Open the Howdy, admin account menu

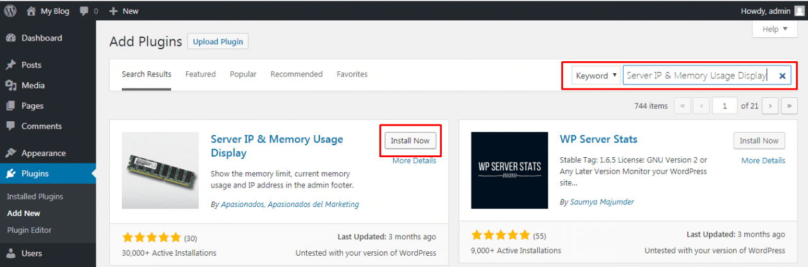[773, 10]
